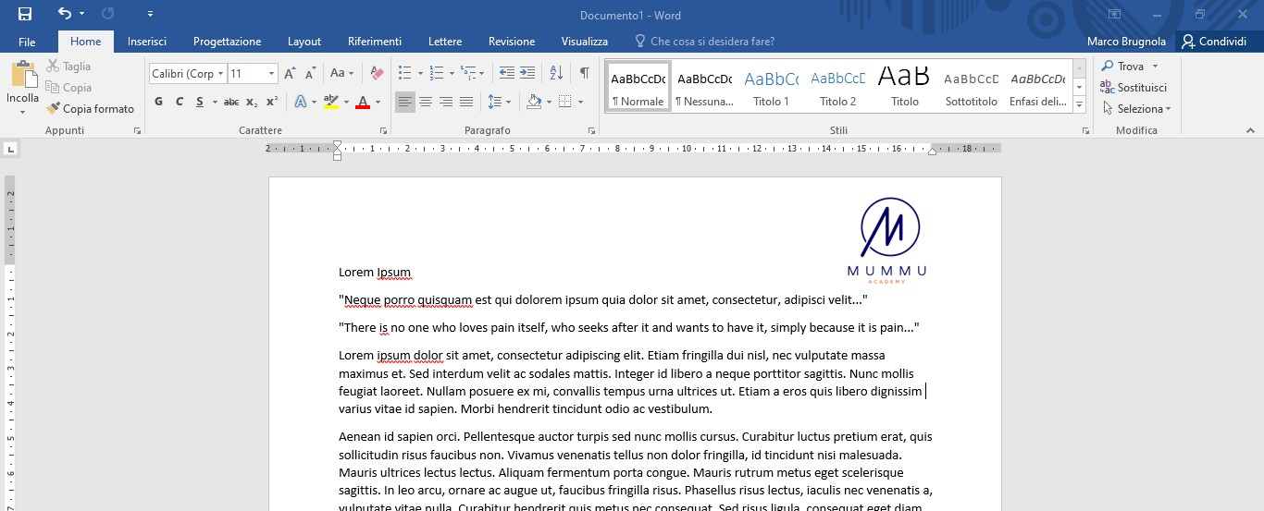Align text left
This screenshot has width=1264, height=511.
pyautogui.click(x=405, y=102)
